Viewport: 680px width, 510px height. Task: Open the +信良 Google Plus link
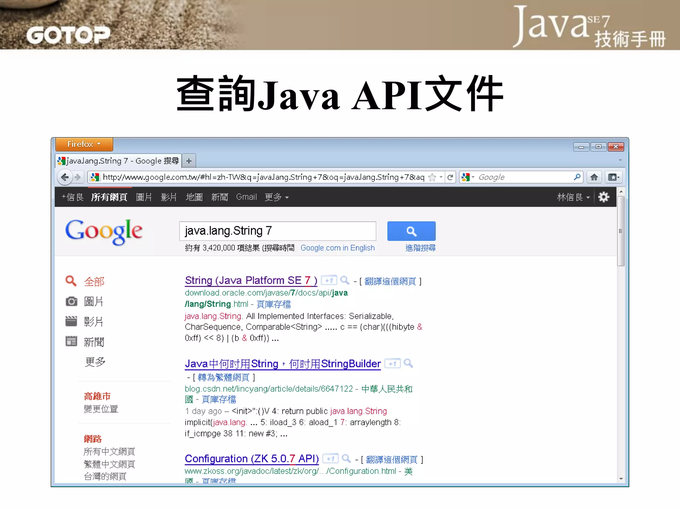tap(72, 197)
